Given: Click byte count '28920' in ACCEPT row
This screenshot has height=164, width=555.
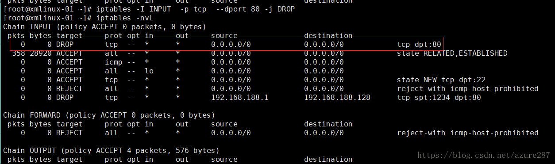Looking at the screenshot, I should (x=41, y=53).
